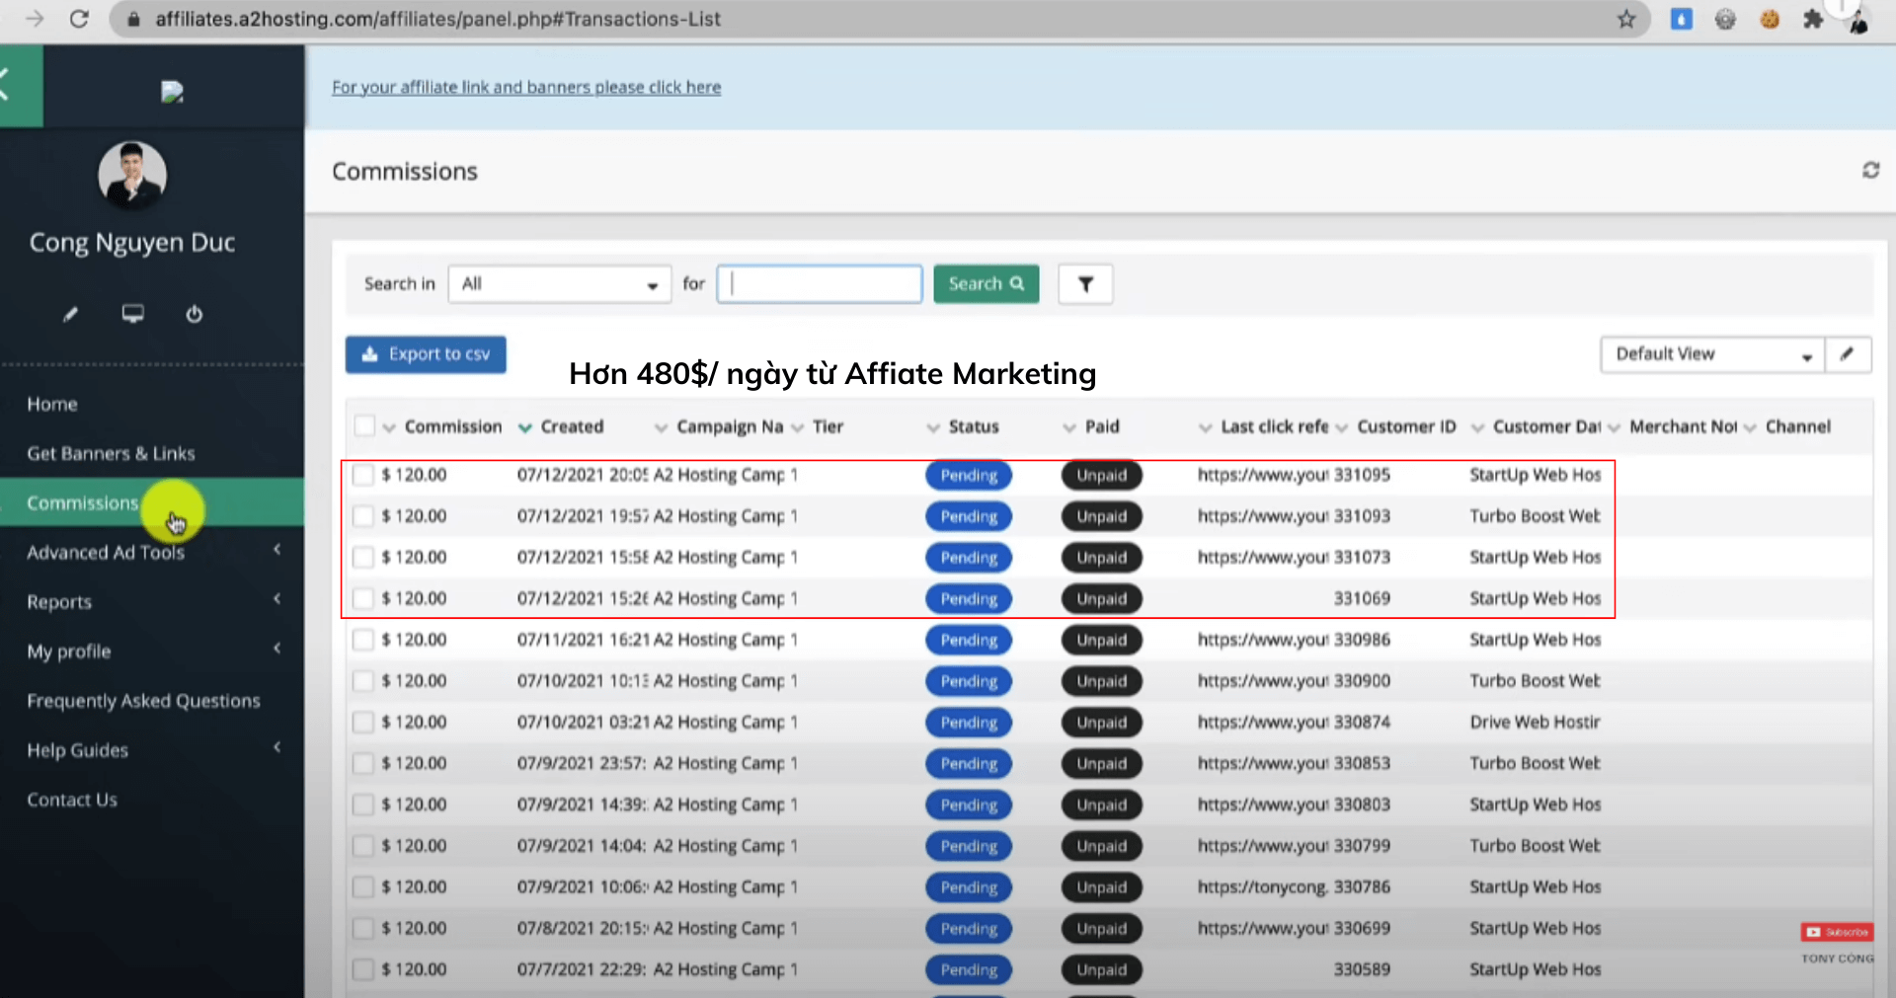Click into the search 'for' text field
1896x998 pixels.
(x=820, y=284)
